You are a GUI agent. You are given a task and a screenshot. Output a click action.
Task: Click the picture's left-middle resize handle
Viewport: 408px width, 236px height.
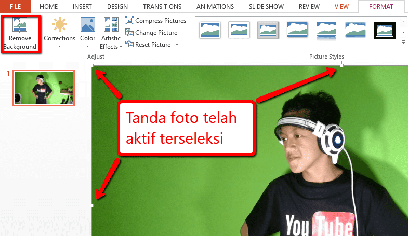[91, 205]
